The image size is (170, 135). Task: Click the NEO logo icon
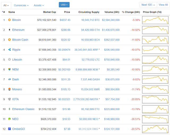click(x=10, y=119)
